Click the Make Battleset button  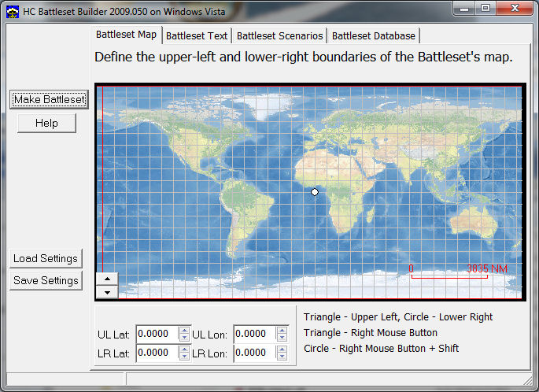tap(49, 100)
